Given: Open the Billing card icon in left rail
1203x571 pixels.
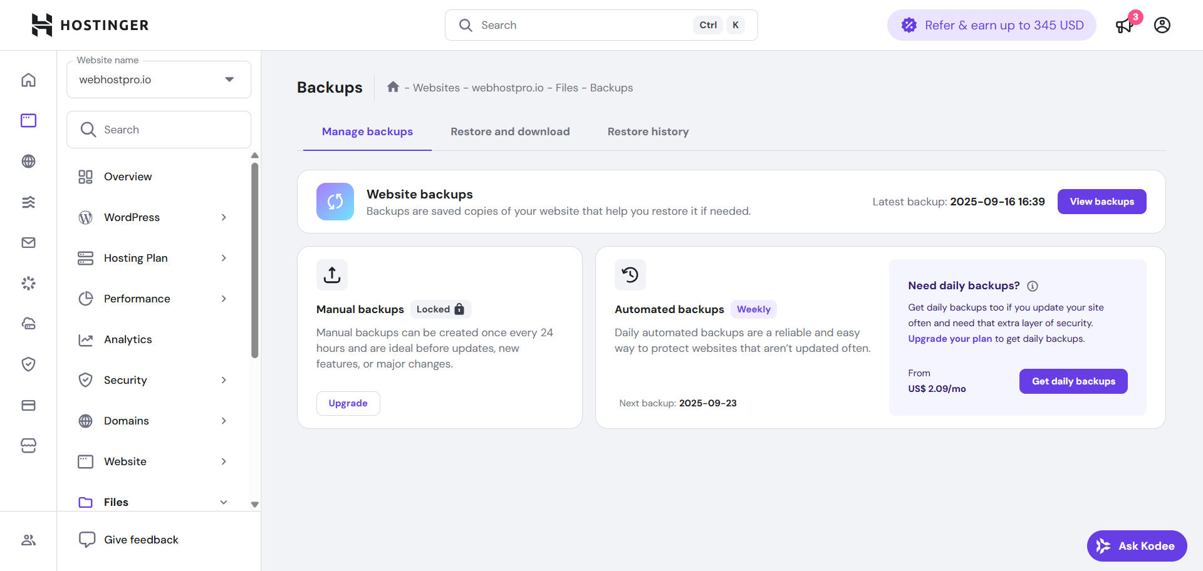Looking at the screenshot, I should (x=28, y=405).
